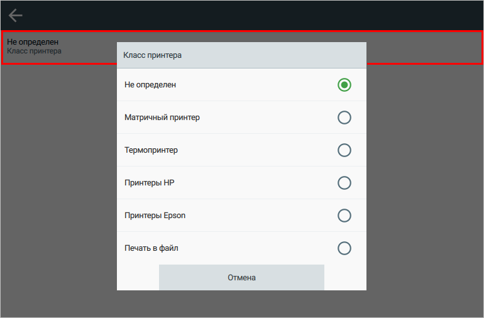Click the Не определен text in dialog list

point(150,85)
